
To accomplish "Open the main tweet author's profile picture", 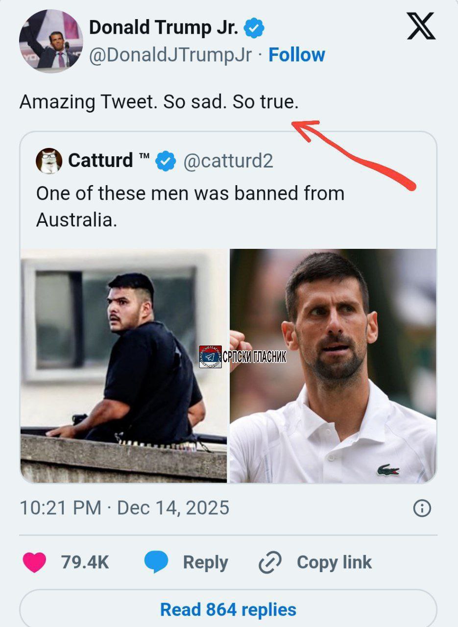I will coord(51,41).
